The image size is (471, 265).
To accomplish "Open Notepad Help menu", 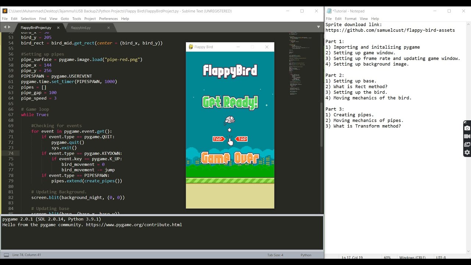I will click(x=375, y=19).
